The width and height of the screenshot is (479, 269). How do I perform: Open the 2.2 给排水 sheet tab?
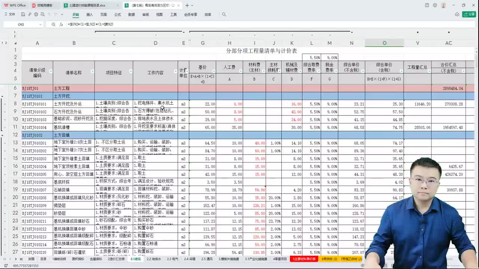154,259
